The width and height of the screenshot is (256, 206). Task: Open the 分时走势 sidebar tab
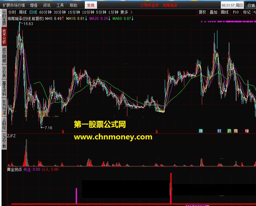(x=4, y=18)
